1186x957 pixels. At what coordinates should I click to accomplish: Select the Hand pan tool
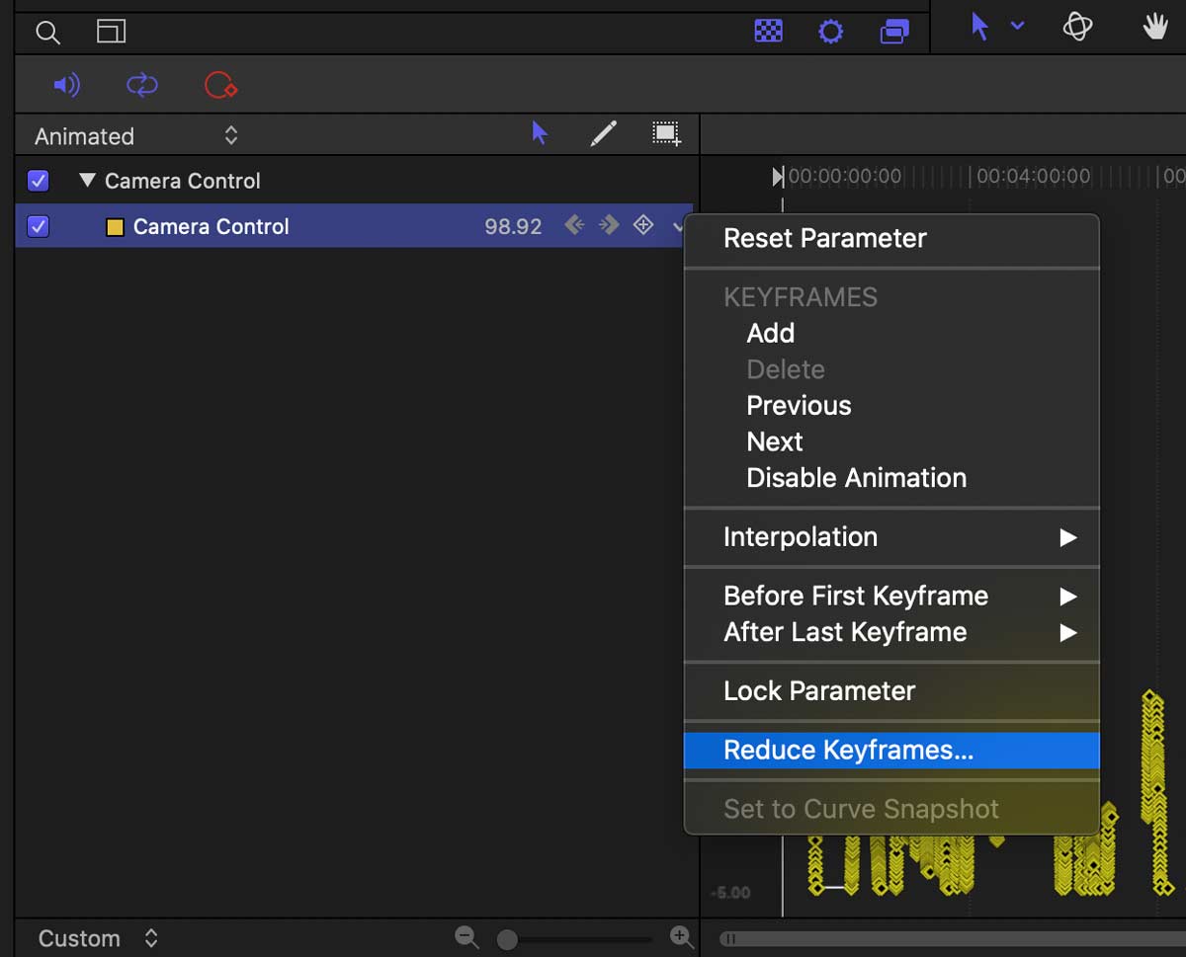pos(1155,27)
